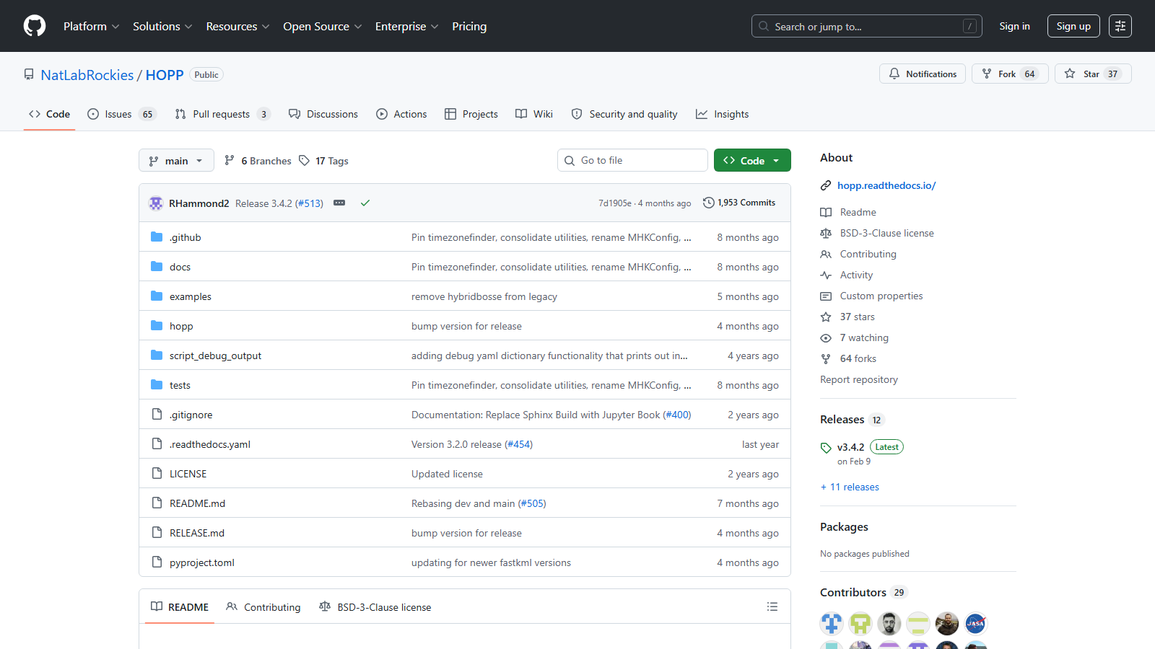The image size is (1155, 649).
Task: Click the Report repository link
Action: pyautogui.click(x=859, y=380)
